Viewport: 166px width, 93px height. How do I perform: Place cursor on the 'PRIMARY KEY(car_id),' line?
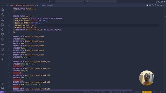point(25,25)
